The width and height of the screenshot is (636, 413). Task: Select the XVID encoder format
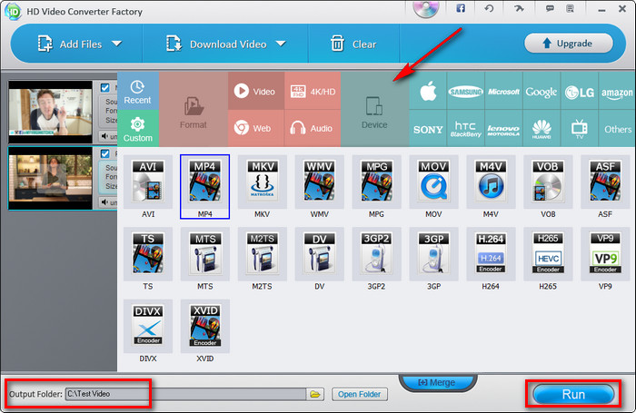click(204, 326)
